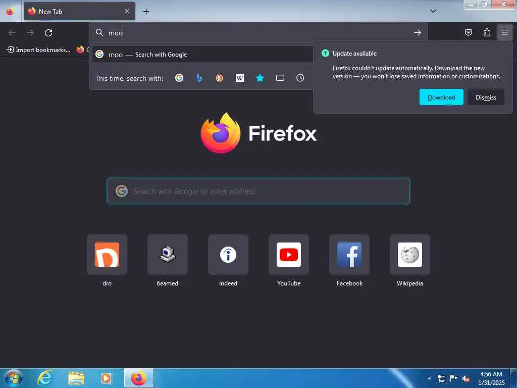Click the New Tab tab label

pyautogui.click(x=50, y=12)
